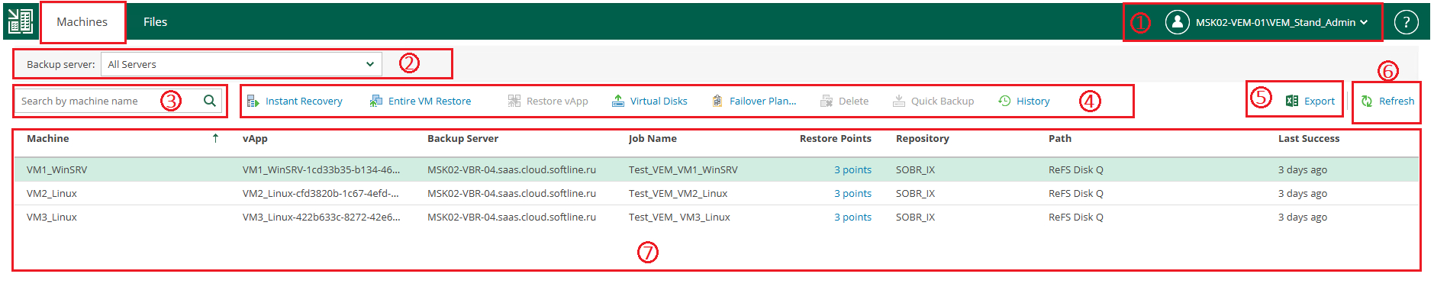This screenshot has width=1434, height=290.
Task: Launch Entire VM Restore
Action: coord(421,101)
